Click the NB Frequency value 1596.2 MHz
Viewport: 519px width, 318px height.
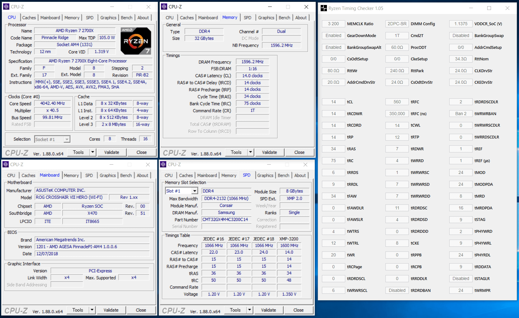(x=281, y=45)
